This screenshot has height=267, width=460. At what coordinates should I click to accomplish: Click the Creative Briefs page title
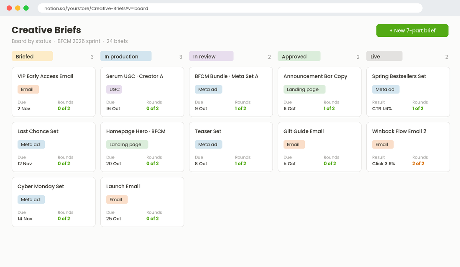coord(46,30)
